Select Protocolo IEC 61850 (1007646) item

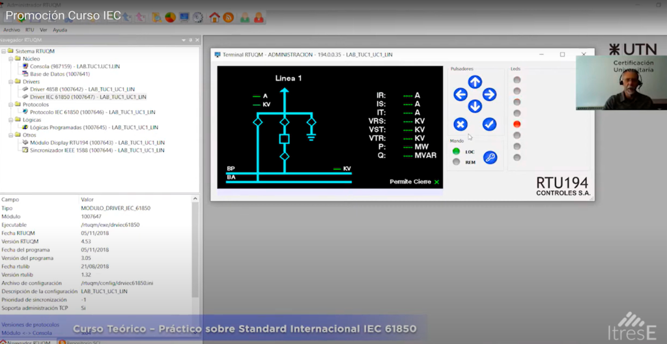click(x=92, y=113)
